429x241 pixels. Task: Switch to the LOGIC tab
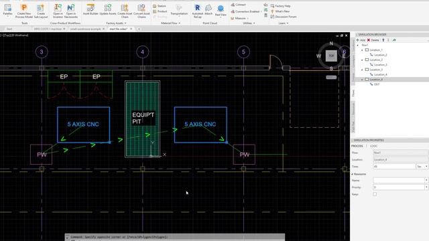tap(373, 146)
